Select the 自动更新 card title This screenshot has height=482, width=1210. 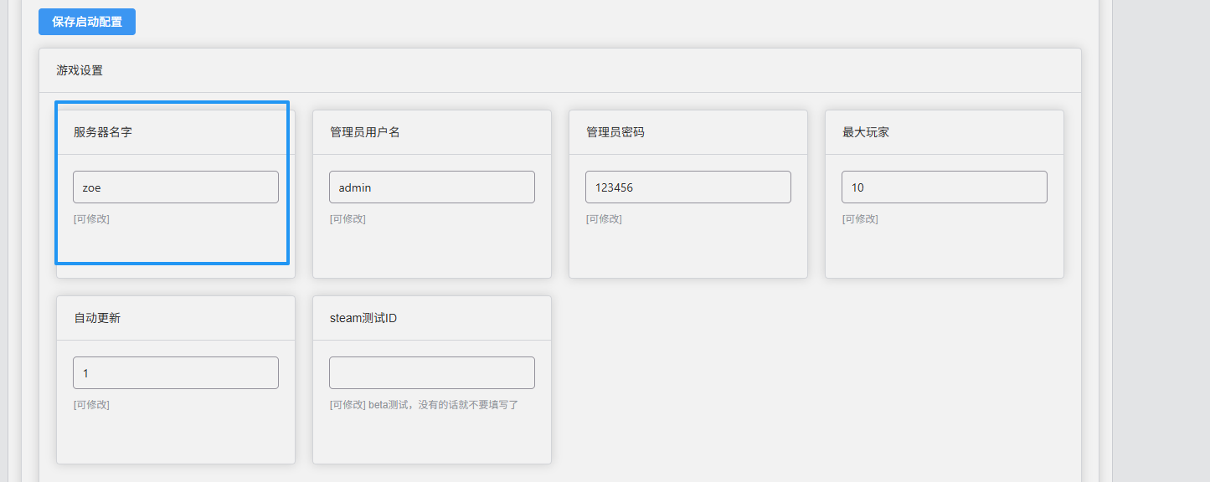[97, 318]
